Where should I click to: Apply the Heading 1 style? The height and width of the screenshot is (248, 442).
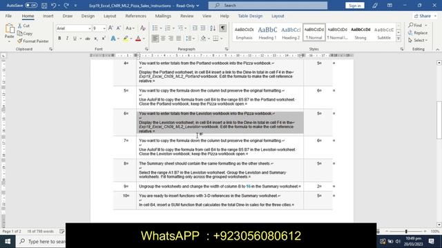[x=267, y=32]
